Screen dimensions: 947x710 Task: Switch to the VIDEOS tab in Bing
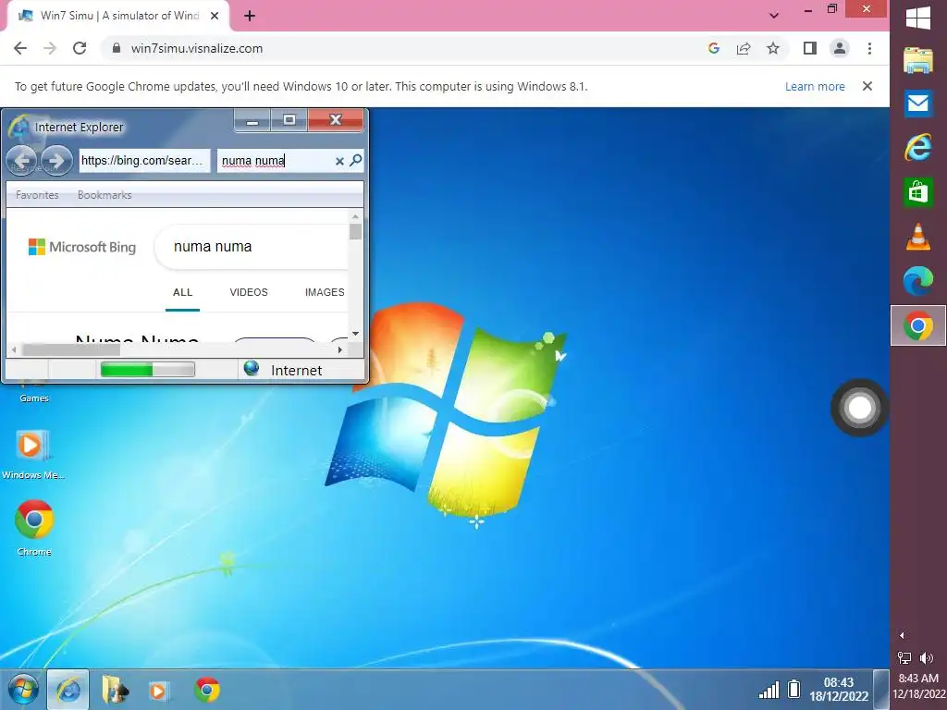[249, 292]
